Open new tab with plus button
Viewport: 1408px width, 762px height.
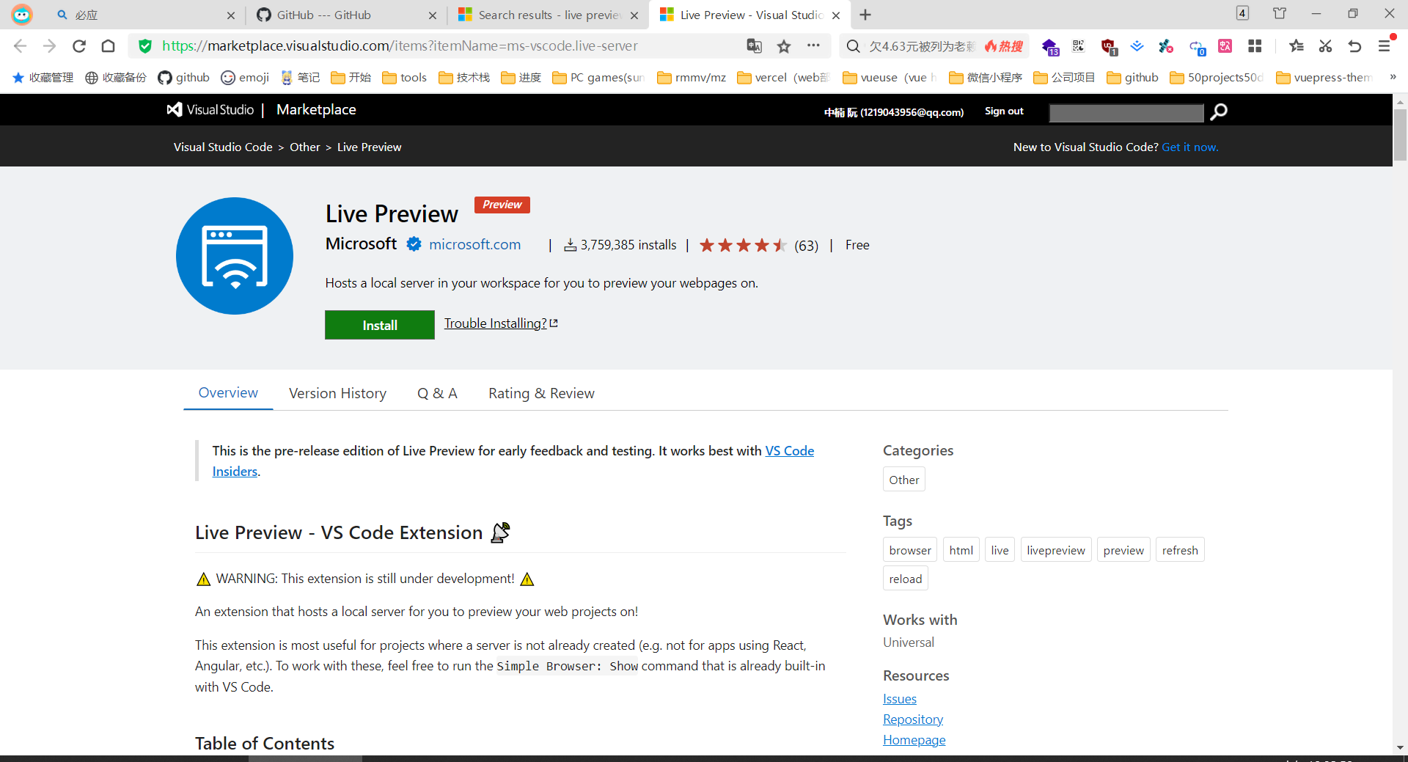point(865,15)
